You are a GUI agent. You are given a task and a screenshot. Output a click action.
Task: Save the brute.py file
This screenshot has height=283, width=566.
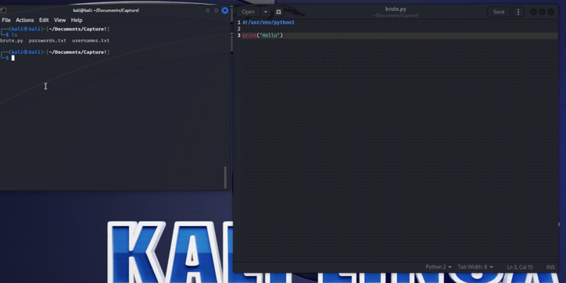pos(499,12)
